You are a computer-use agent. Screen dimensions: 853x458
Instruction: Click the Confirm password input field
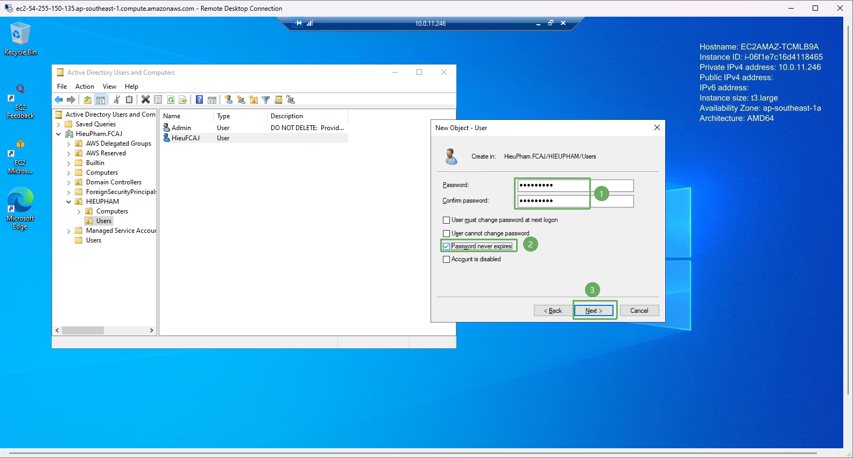point(575,201)
